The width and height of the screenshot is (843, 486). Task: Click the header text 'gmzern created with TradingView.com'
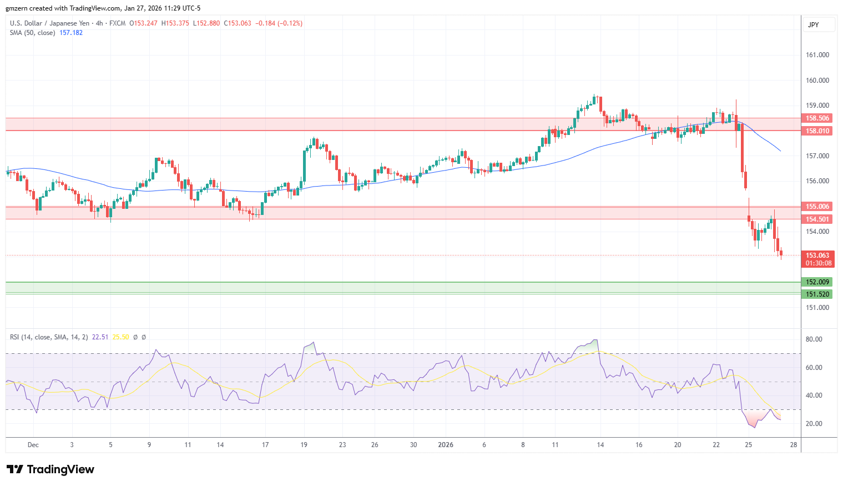point(64,8)
